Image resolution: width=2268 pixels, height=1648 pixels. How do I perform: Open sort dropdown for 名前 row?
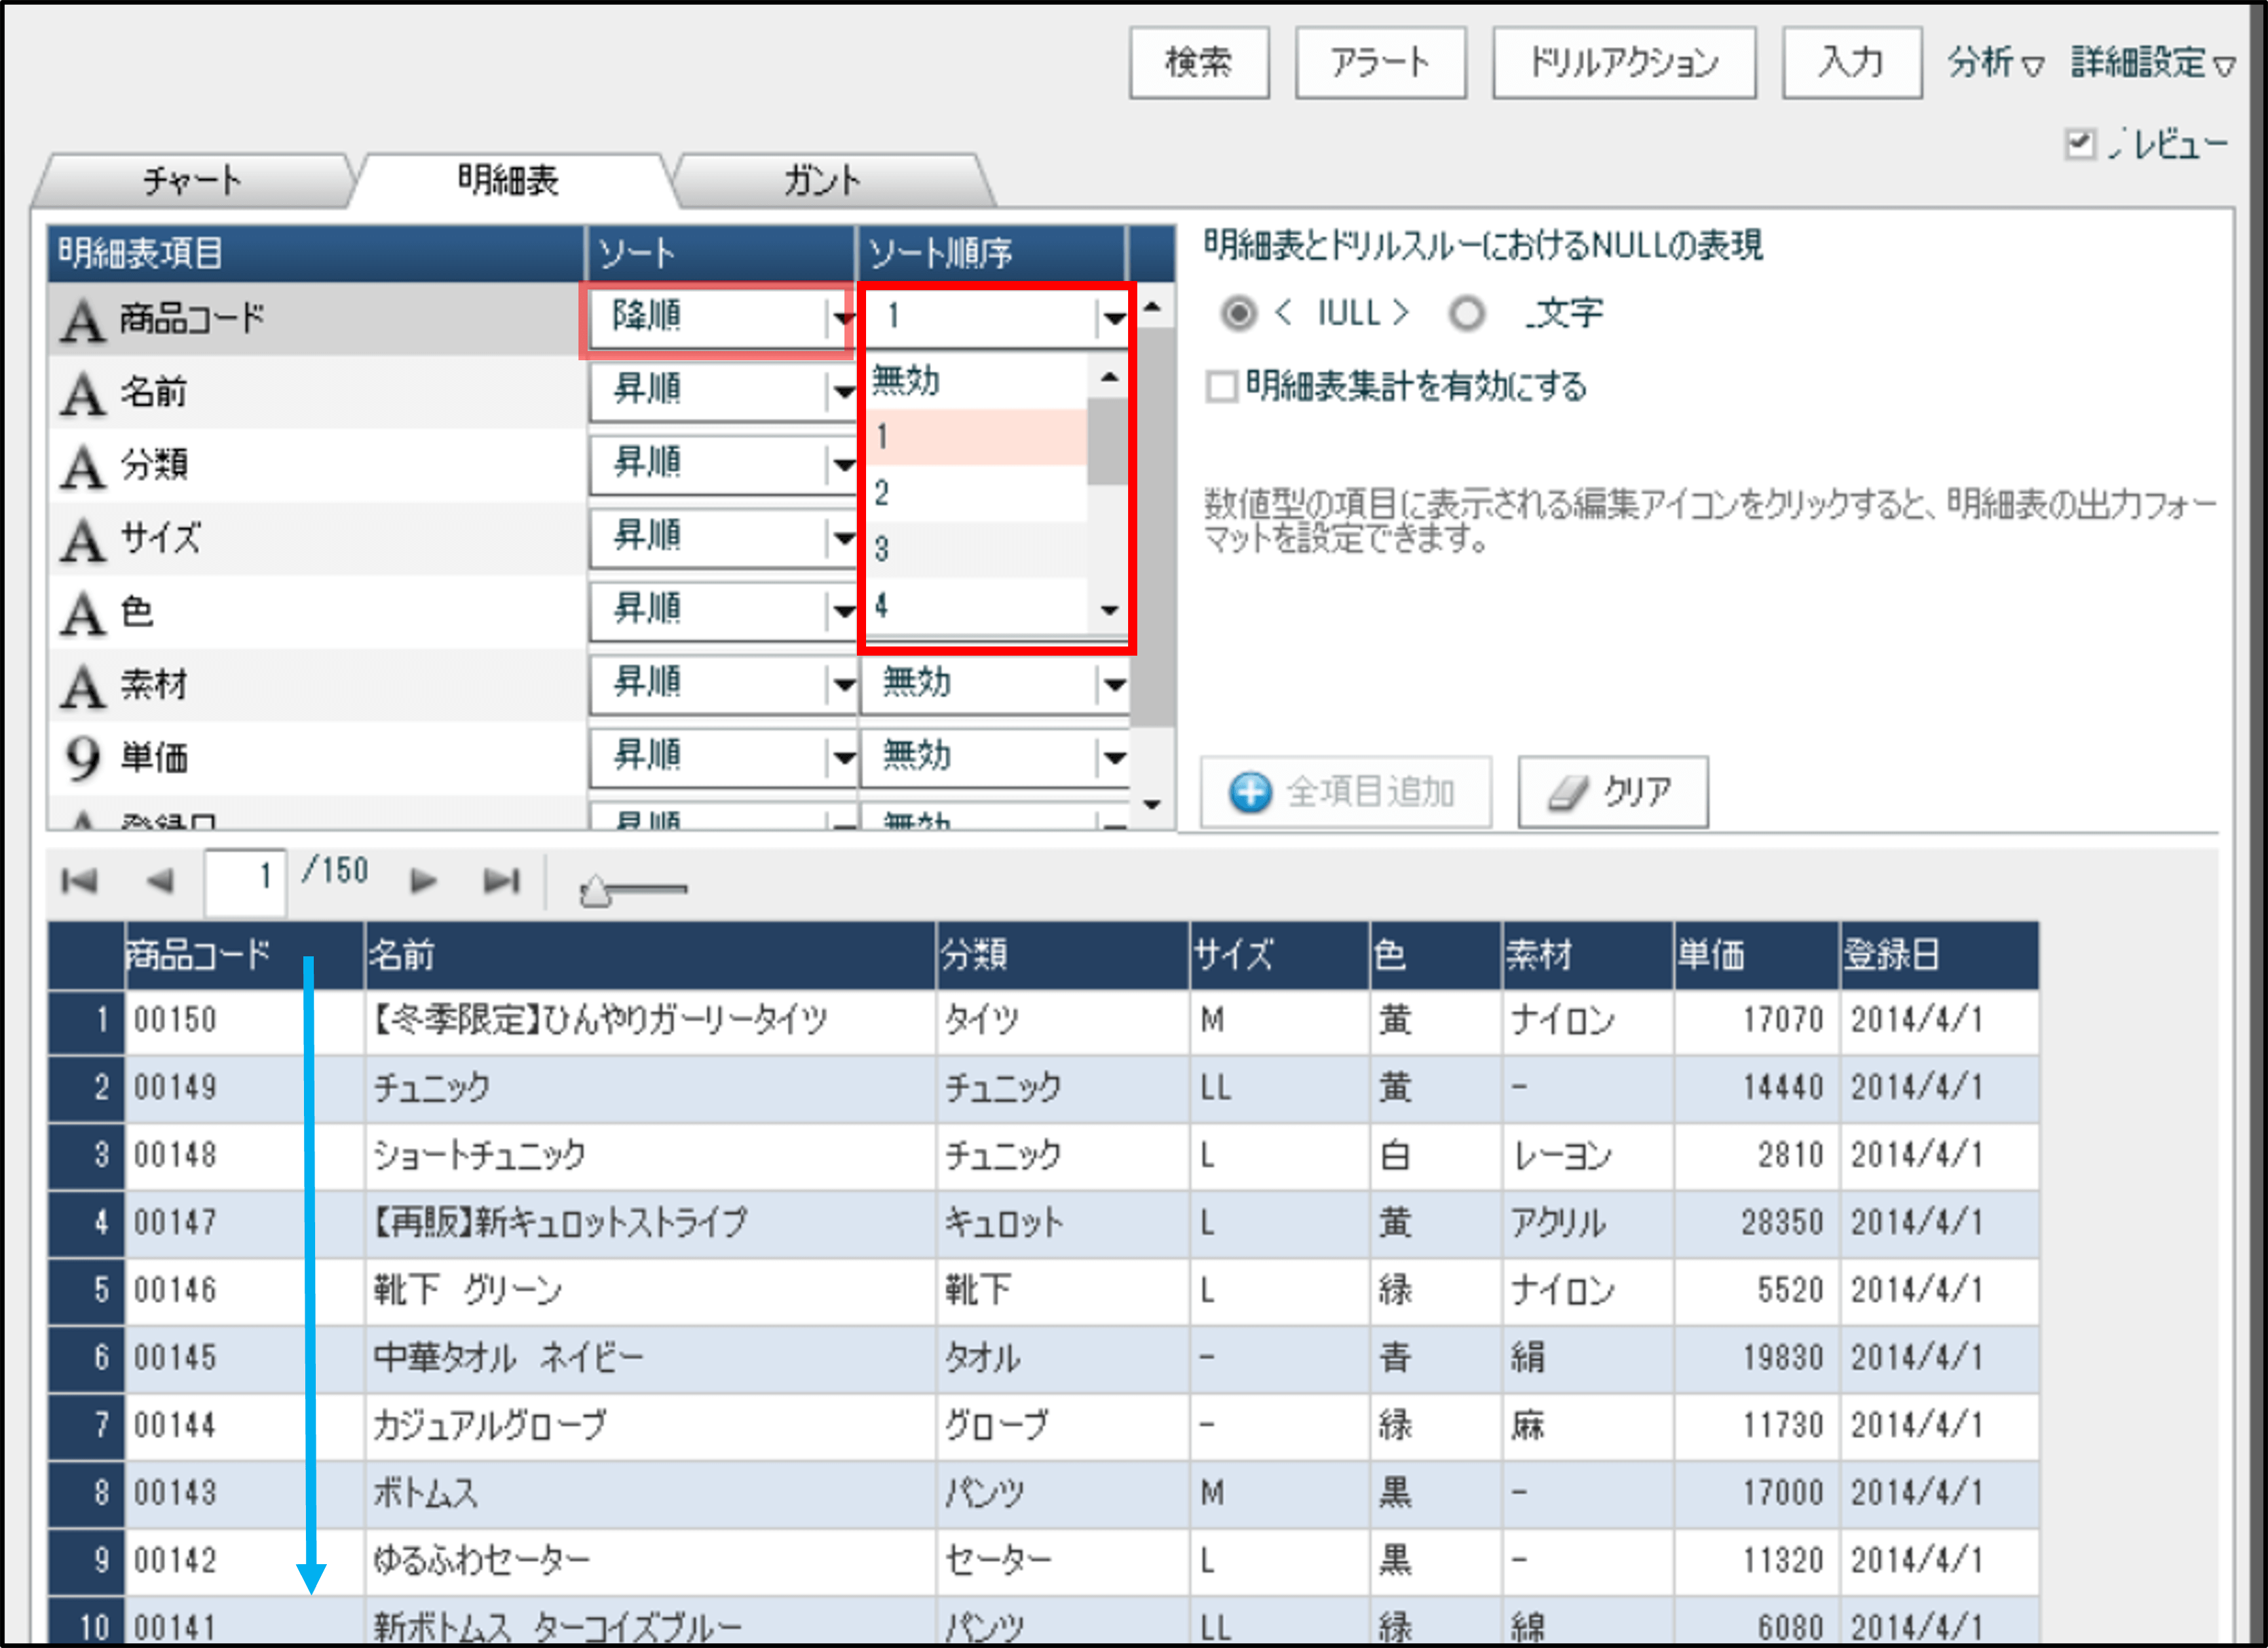point(843,391)
